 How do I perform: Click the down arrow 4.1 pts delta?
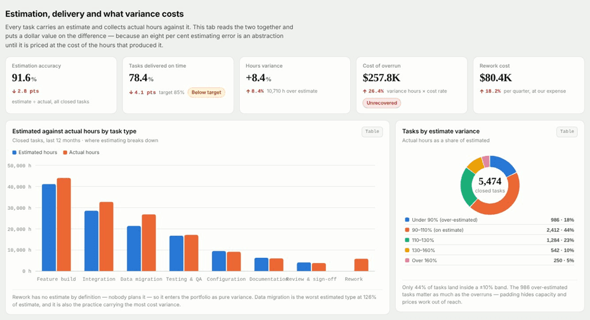(x=142, y=93)
